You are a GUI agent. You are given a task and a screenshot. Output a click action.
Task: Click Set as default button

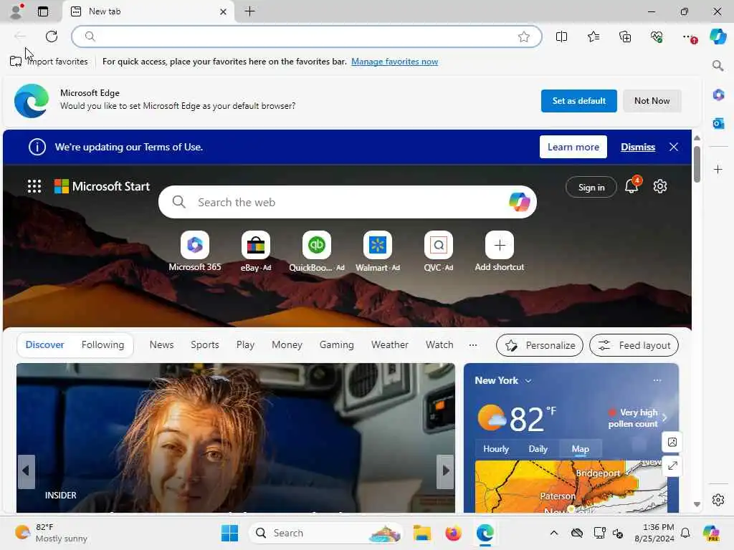pyautogui.click(x=578, y=101)
